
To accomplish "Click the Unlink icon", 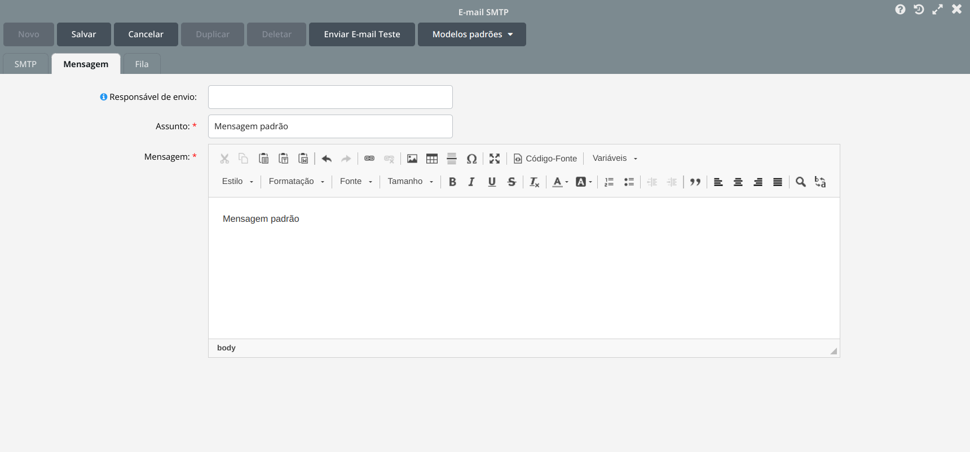I will click(x=389, y=159).
